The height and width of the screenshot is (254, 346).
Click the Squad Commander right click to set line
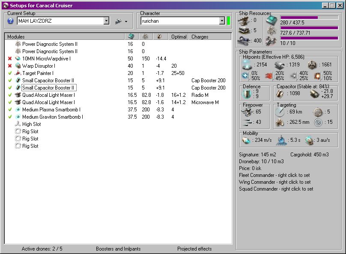pos(276,189)
